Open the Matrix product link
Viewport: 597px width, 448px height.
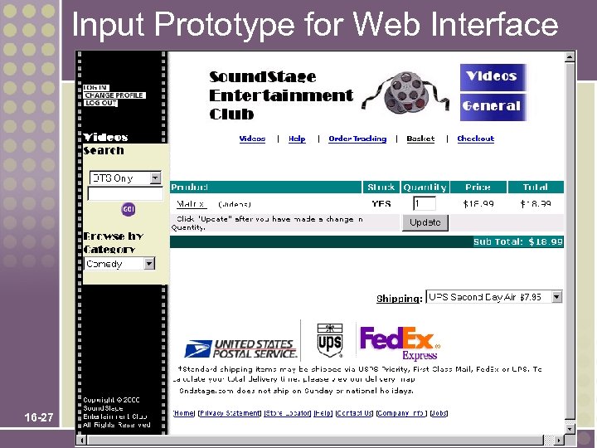pos(192,204)
